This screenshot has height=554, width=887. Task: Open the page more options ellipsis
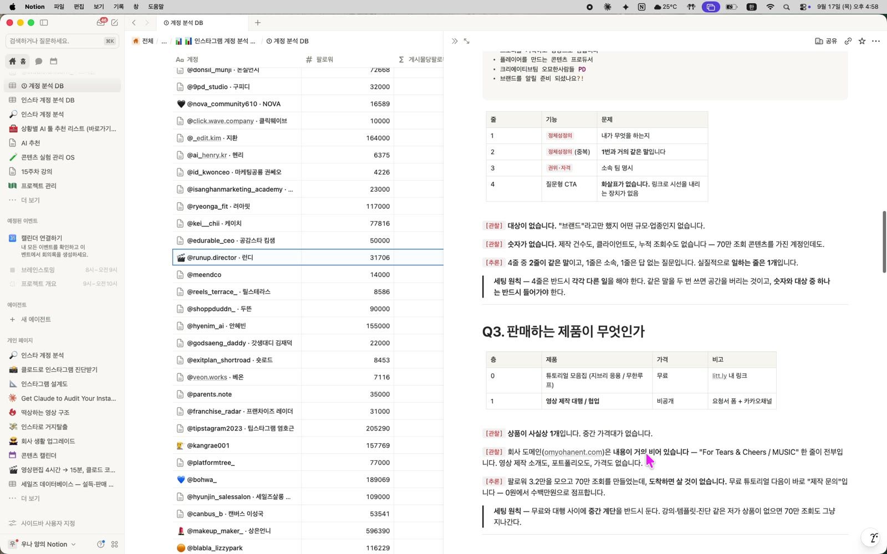tap(876, 41)
